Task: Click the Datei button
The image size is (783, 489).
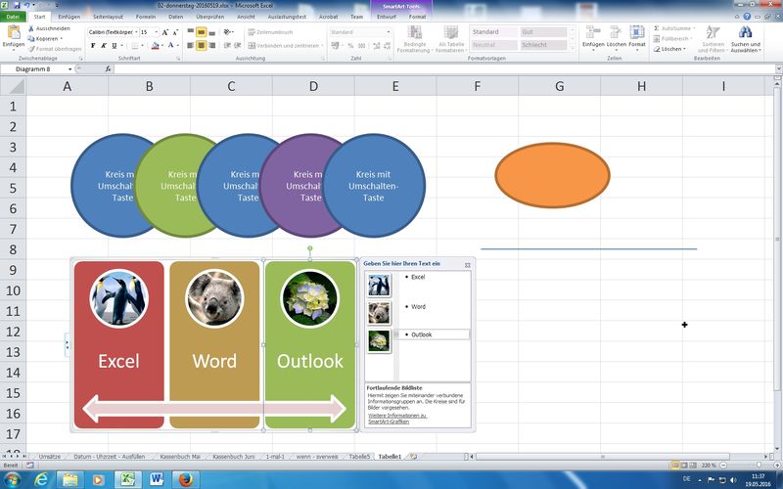Action: 14,17
